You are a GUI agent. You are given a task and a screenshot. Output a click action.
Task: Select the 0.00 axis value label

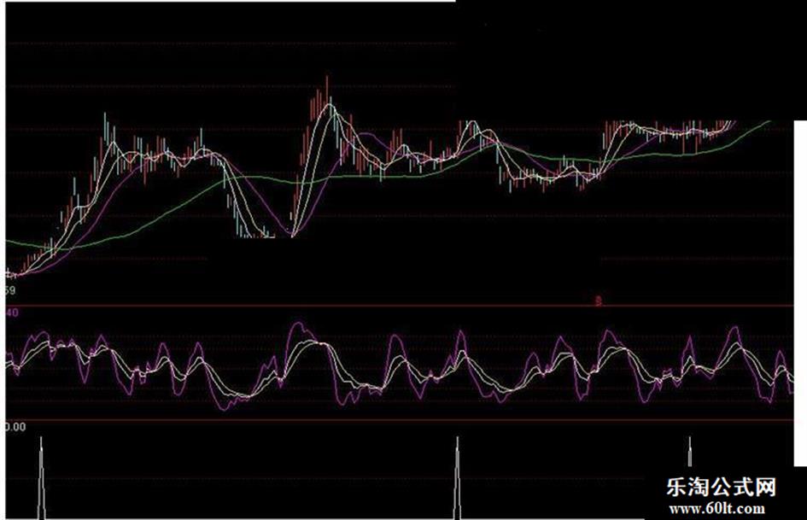pyautogui.click(x=15, y=427)
